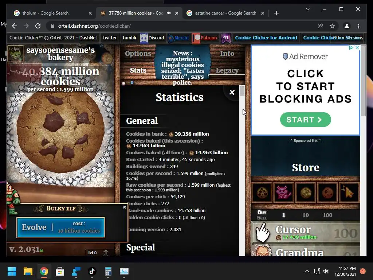The height and width of the screenshot is (280, 373).
Task: Reload the Cookie Clicker page
Action: pos(38,26)
